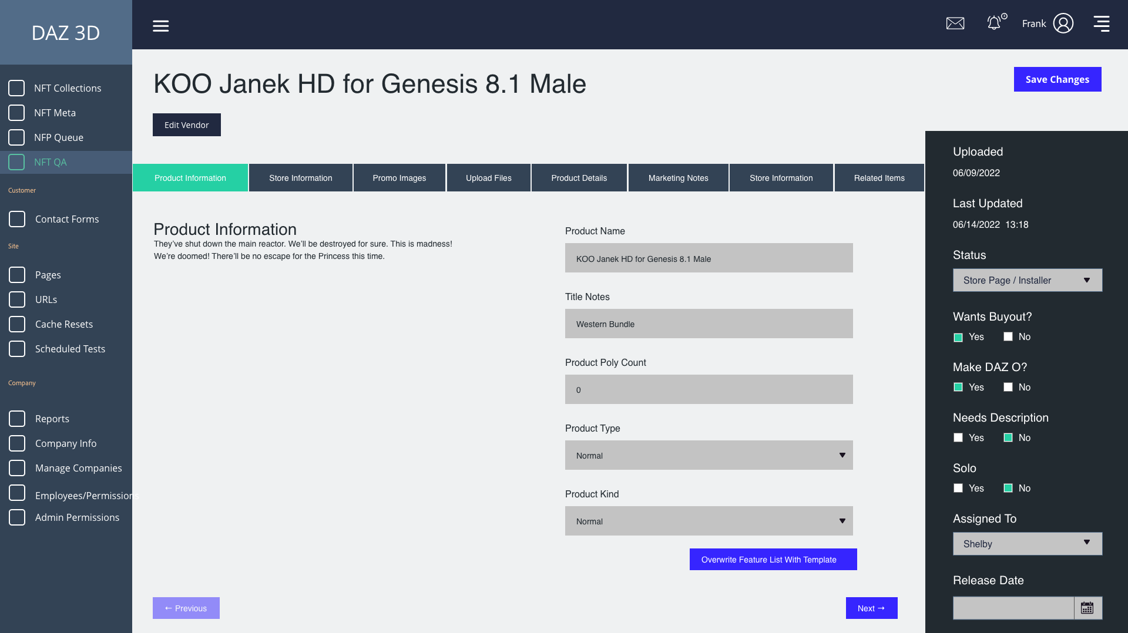The image size is (1128, 633).
Task: Switch to Upload Files tab
Action: pos(489,178)
